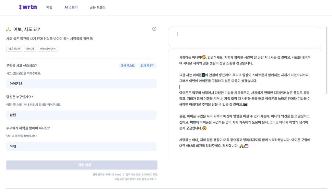Image resolution: width=332 pixels, height=193 pixels.
Task: Click the camera emoji in the generated text
Action: [245, 104]
